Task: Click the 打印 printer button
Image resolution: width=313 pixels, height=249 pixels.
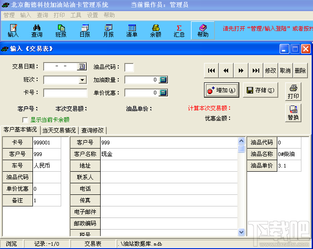Action: pyautogui.click(x=293, y=92)
